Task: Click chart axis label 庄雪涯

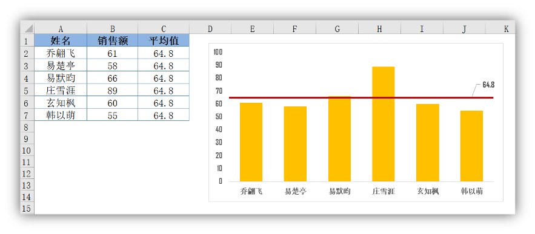Action: coord(384,192)
